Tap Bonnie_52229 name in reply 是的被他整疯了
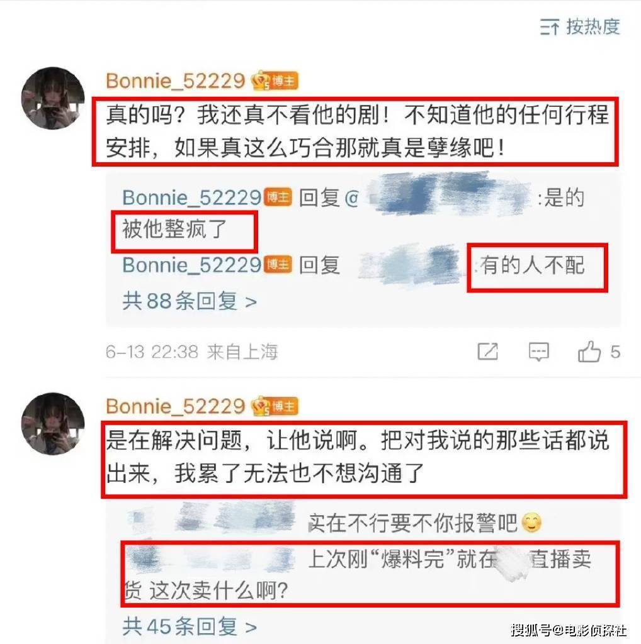 pos(192,197)
